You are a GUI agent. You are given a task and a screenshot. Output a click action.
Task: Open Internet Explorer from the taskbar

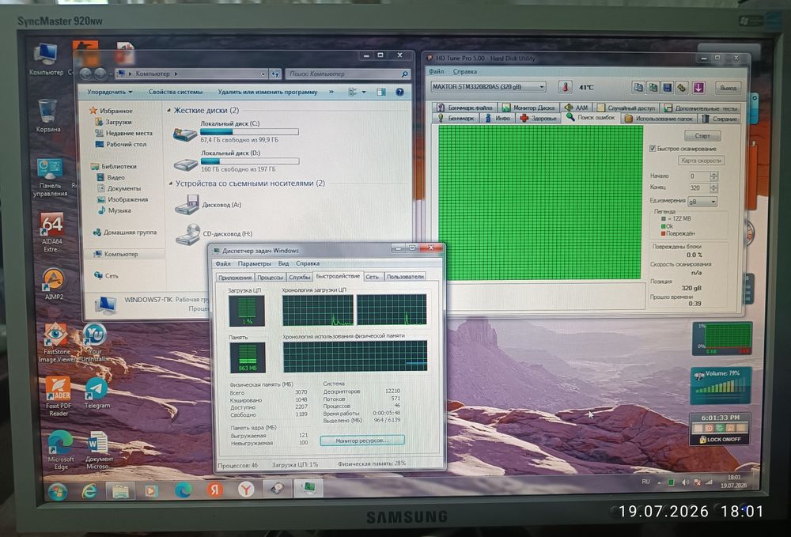(89, 490)
